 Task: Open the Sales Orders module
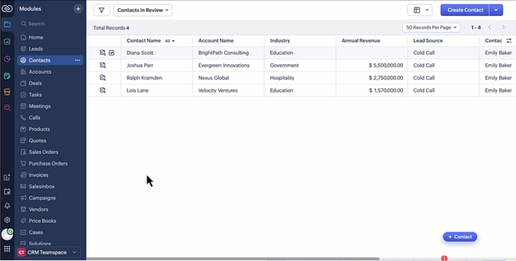pos(50,152)
